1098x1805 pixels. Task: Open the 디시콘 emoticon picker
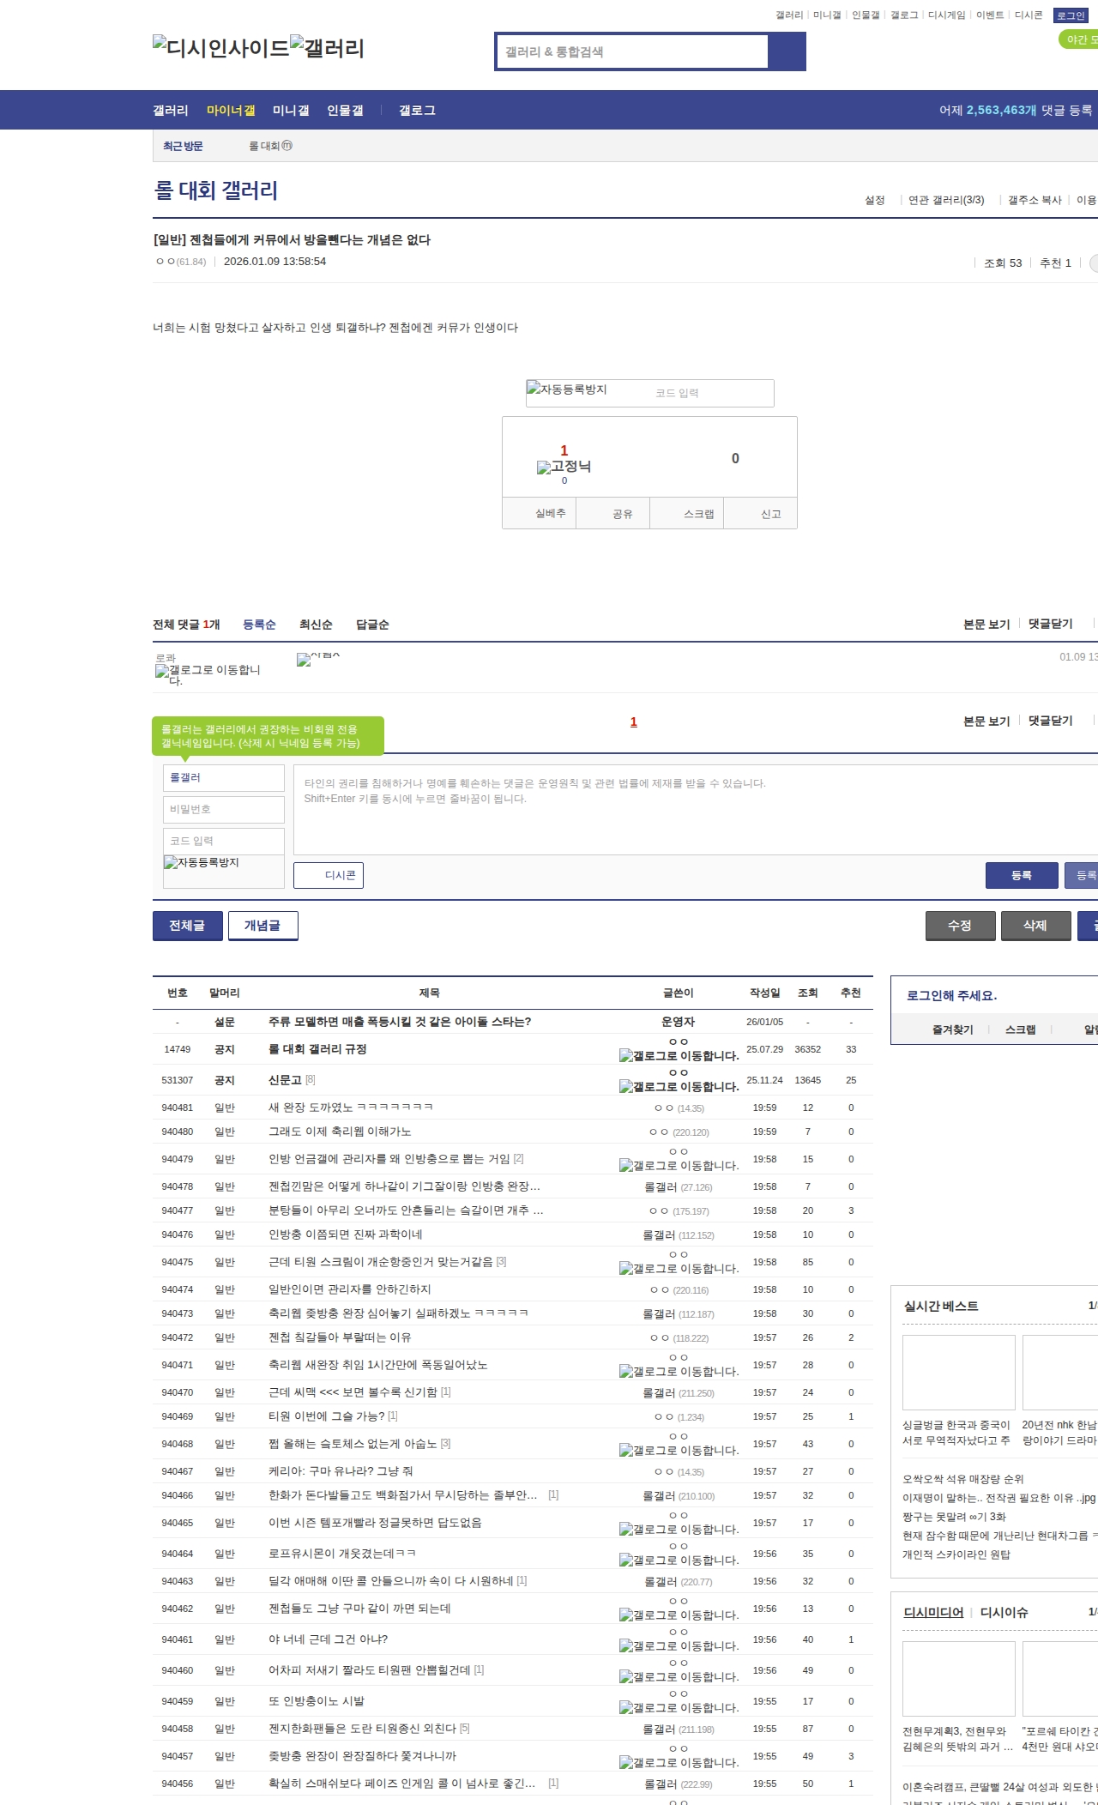tap(329, 875)
